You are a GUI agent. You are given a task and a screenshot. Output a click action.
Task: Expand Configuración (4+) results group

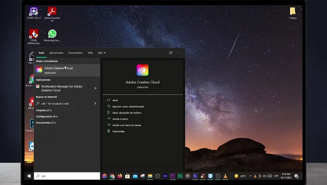point(47,116)
